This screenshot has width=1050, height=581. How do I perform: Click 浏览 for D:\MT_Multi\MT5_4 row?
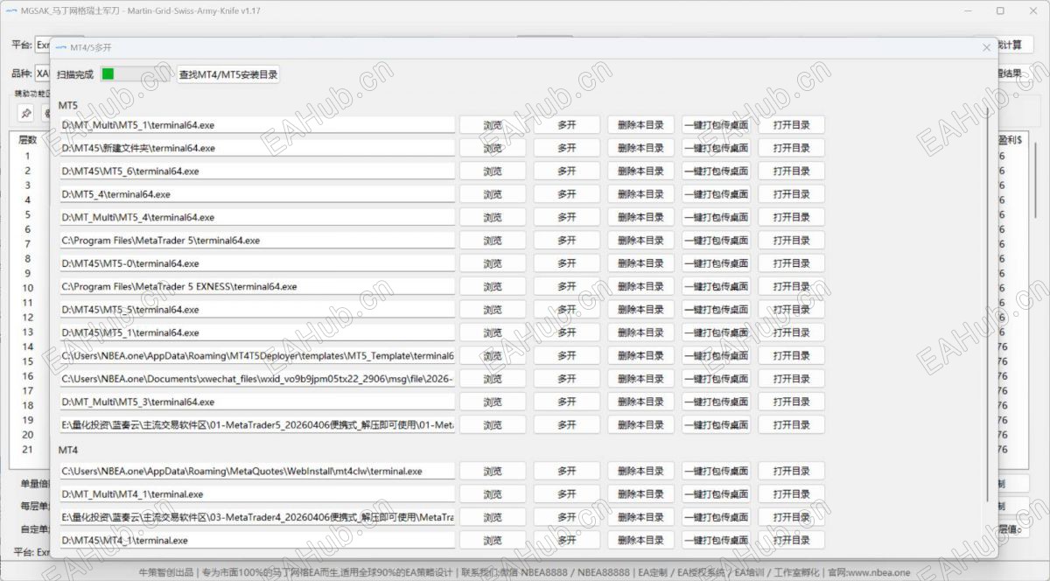(x=493, y=217)
